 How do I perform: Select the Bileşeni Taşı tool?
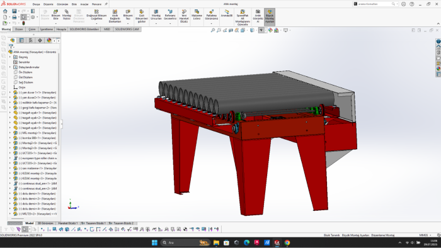[128, 15]
